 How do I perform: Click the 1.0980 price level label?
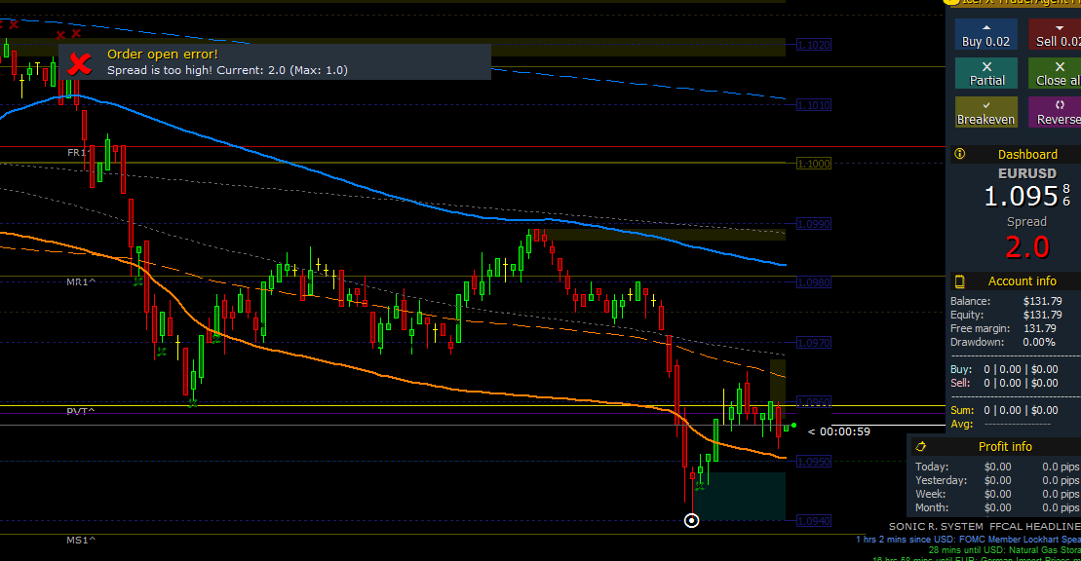pos(814,282)
